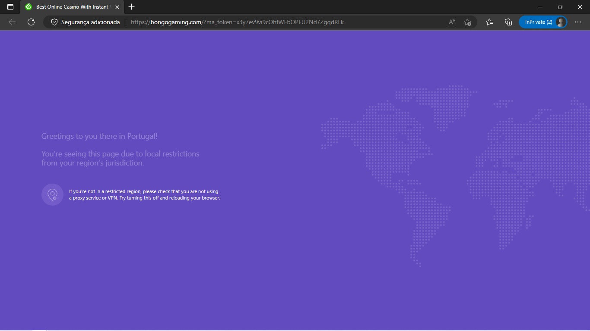
Task: Open the Collections icon
Action: pyautogui.click(x=508, y=22)
